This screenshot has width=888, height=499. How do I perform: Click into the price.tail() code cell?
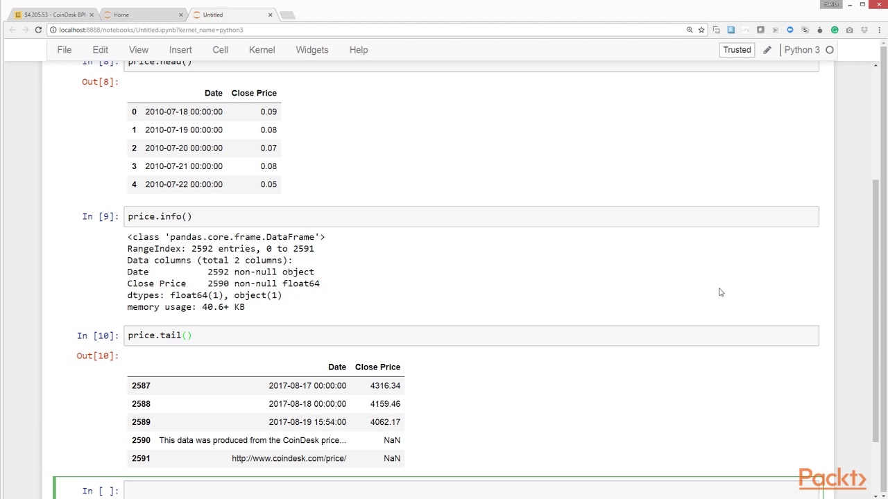[x=471, y=335]
